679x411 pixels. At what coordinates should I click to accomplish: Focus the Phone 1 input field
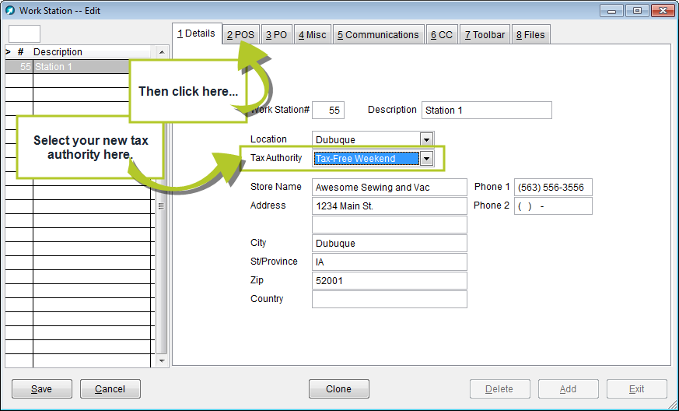tap(552, 188)
